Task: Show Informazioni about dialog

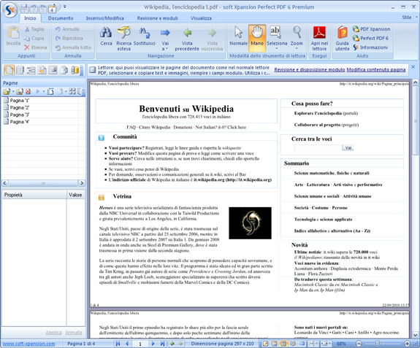Action: (370, 47)
